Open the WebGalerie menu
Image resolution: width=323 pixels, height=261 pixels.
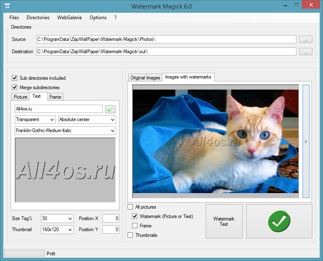(70, 18)
